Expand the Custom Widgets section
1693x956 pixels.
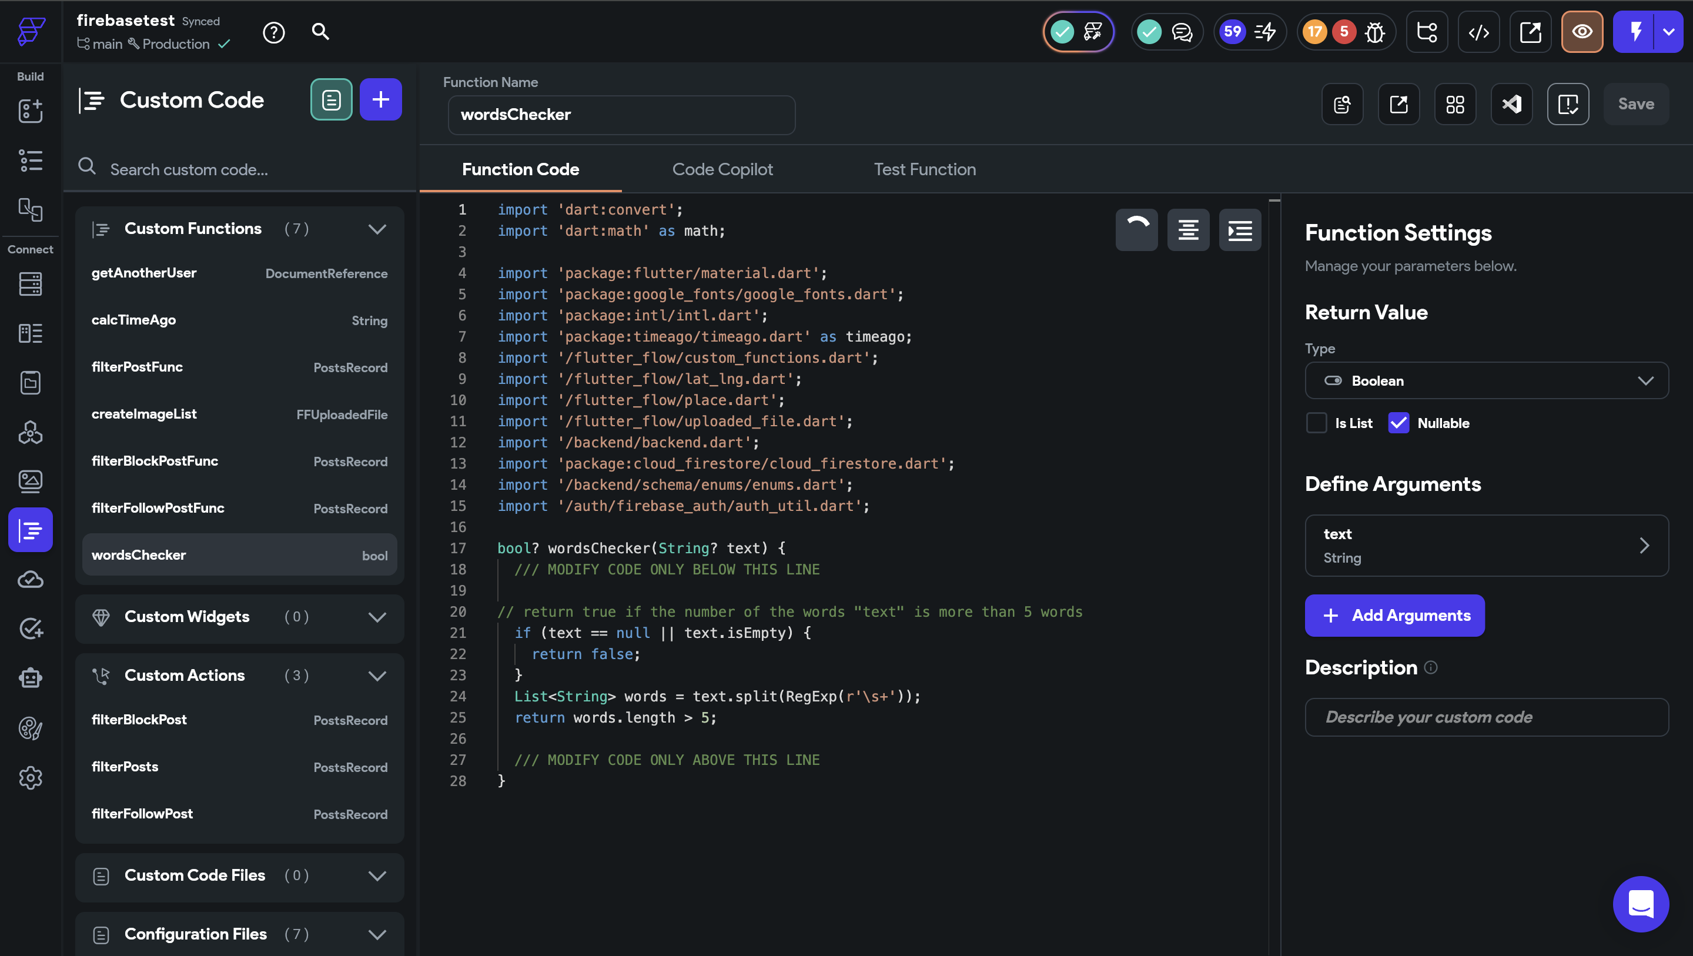point(377,617)
